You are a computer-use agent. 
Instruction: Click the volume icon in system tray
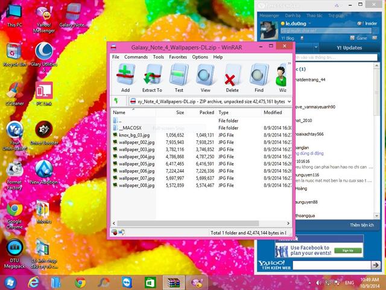point(319,283)
